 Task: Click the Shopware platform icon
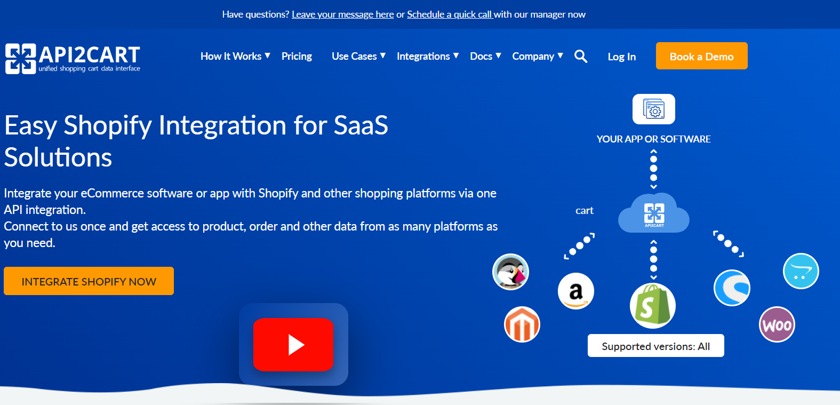tap(732, 288)
